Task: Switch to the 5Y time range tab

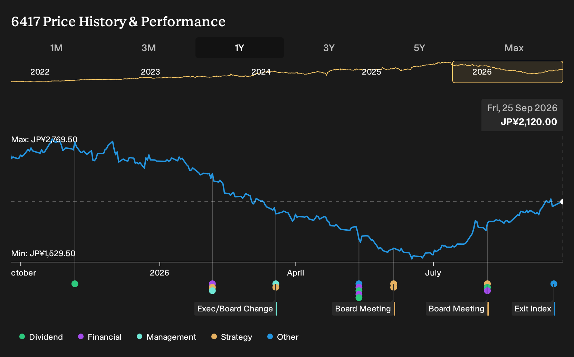Action: point(419,48)
